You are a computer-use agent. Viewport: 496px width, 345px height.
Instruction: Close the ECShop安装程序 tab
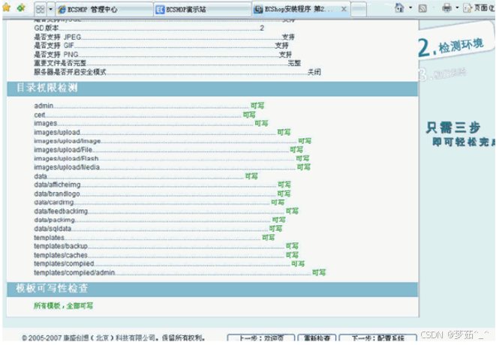click(x=344, y=9)
